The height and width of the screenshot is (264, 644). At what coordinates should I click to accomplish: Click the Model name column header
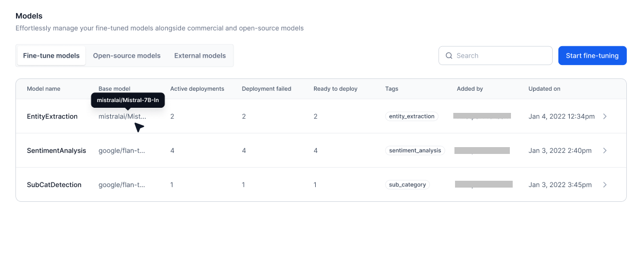pyautogui.click(x=43, y=89)
